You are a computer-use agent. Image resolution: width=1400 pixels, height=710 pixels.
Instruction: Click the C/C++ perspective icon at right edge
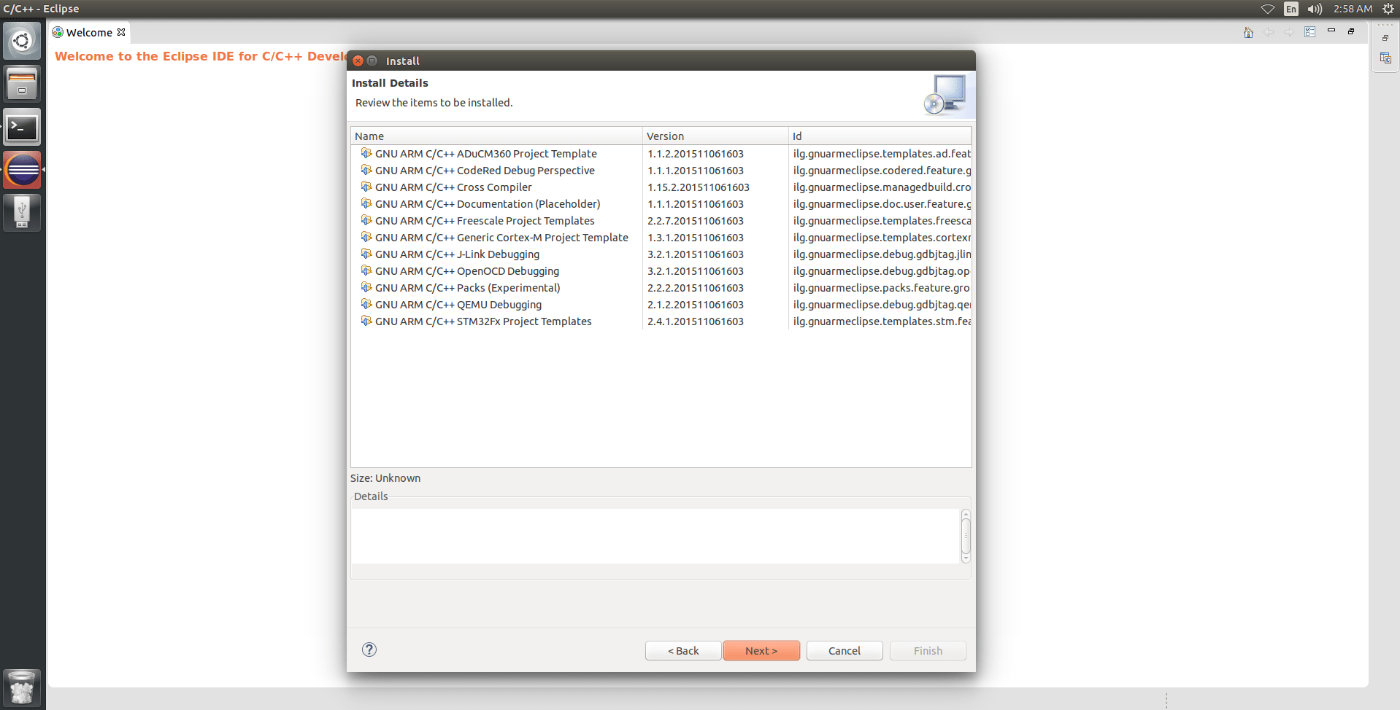(1385, 58)
